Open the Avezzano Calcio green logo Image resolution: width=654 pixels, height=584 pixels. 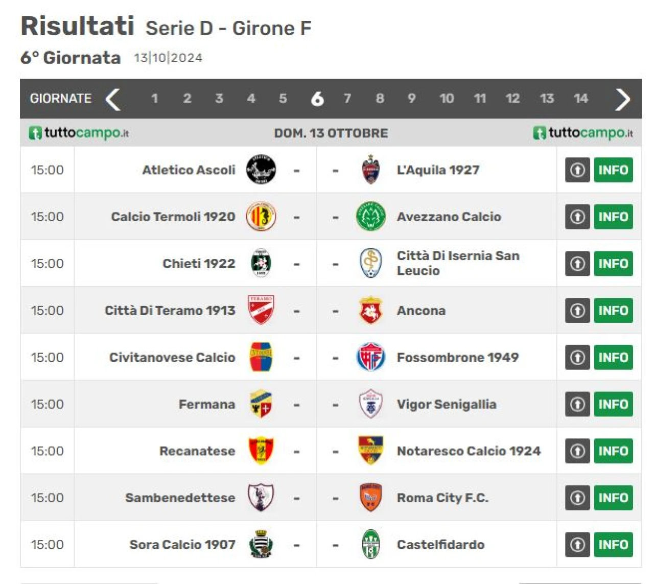pos(370,217)
